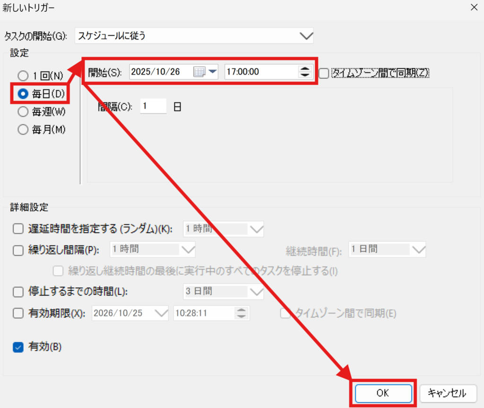Choose the 毎月 schedule option

click(x=23, y=130)
